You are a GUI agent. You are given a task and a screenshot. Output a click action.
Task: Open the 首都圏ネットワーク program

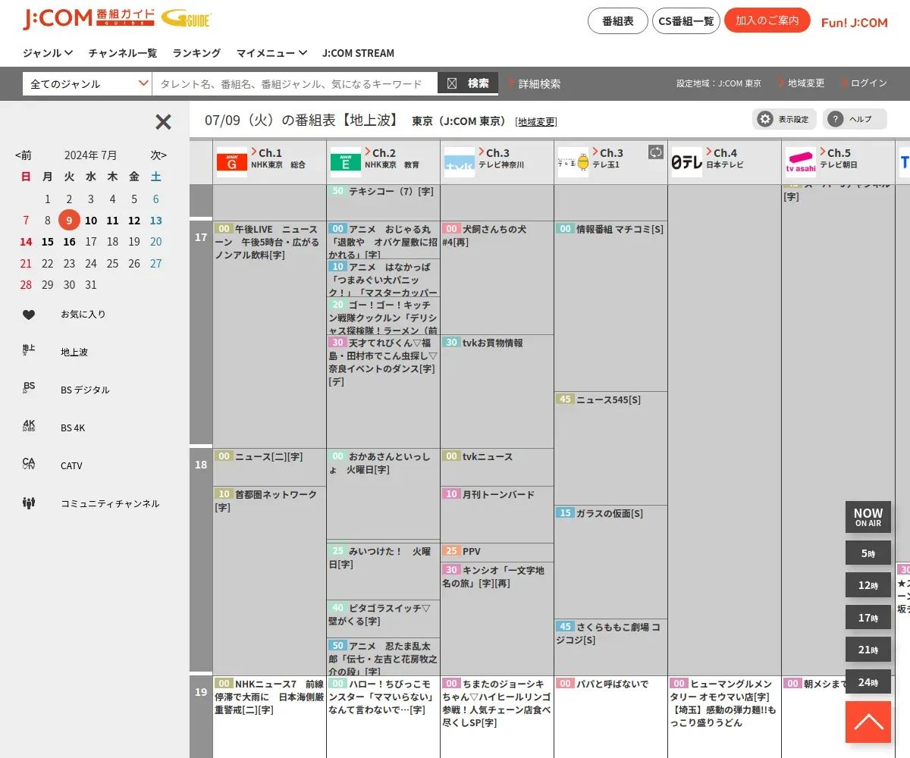click(x=269, y=580)
